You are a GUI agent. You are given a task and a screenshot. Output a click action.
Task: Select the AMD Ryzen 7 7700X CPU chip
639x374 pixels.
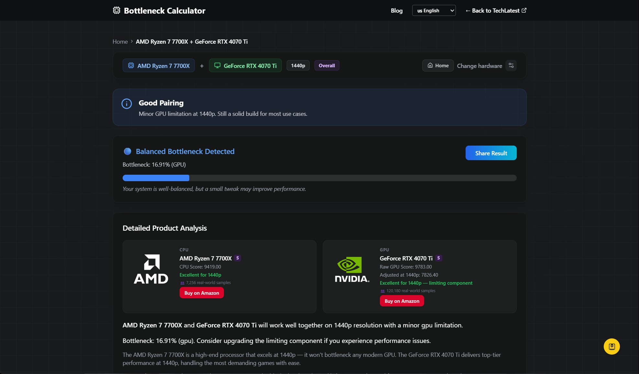[159, 65]
